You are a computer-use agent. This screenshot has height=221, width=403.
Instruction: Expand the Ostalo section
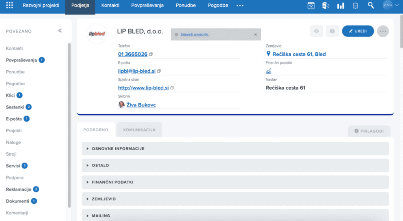click(235, 165)
